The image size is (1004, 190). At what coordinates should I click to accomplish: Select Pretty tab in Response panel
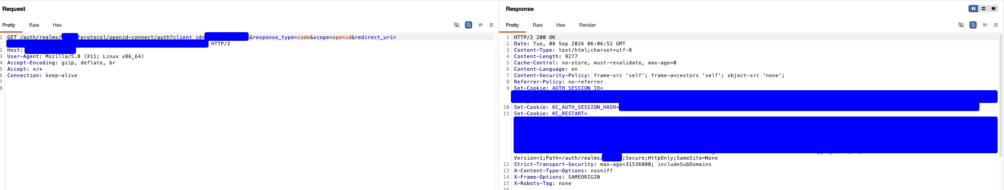[x=512, y=25]
